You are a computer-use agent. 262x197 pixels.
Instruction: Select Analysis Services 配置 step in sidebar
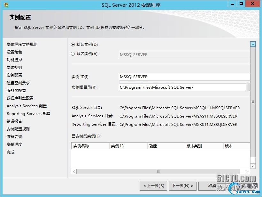click(27, 106)
